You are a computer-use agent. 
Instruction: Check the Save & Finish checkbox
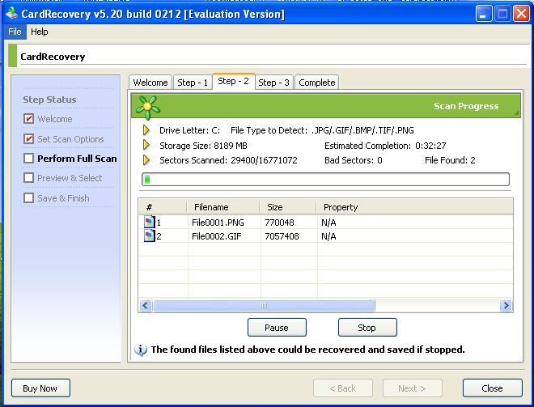(x=28, y=197)
